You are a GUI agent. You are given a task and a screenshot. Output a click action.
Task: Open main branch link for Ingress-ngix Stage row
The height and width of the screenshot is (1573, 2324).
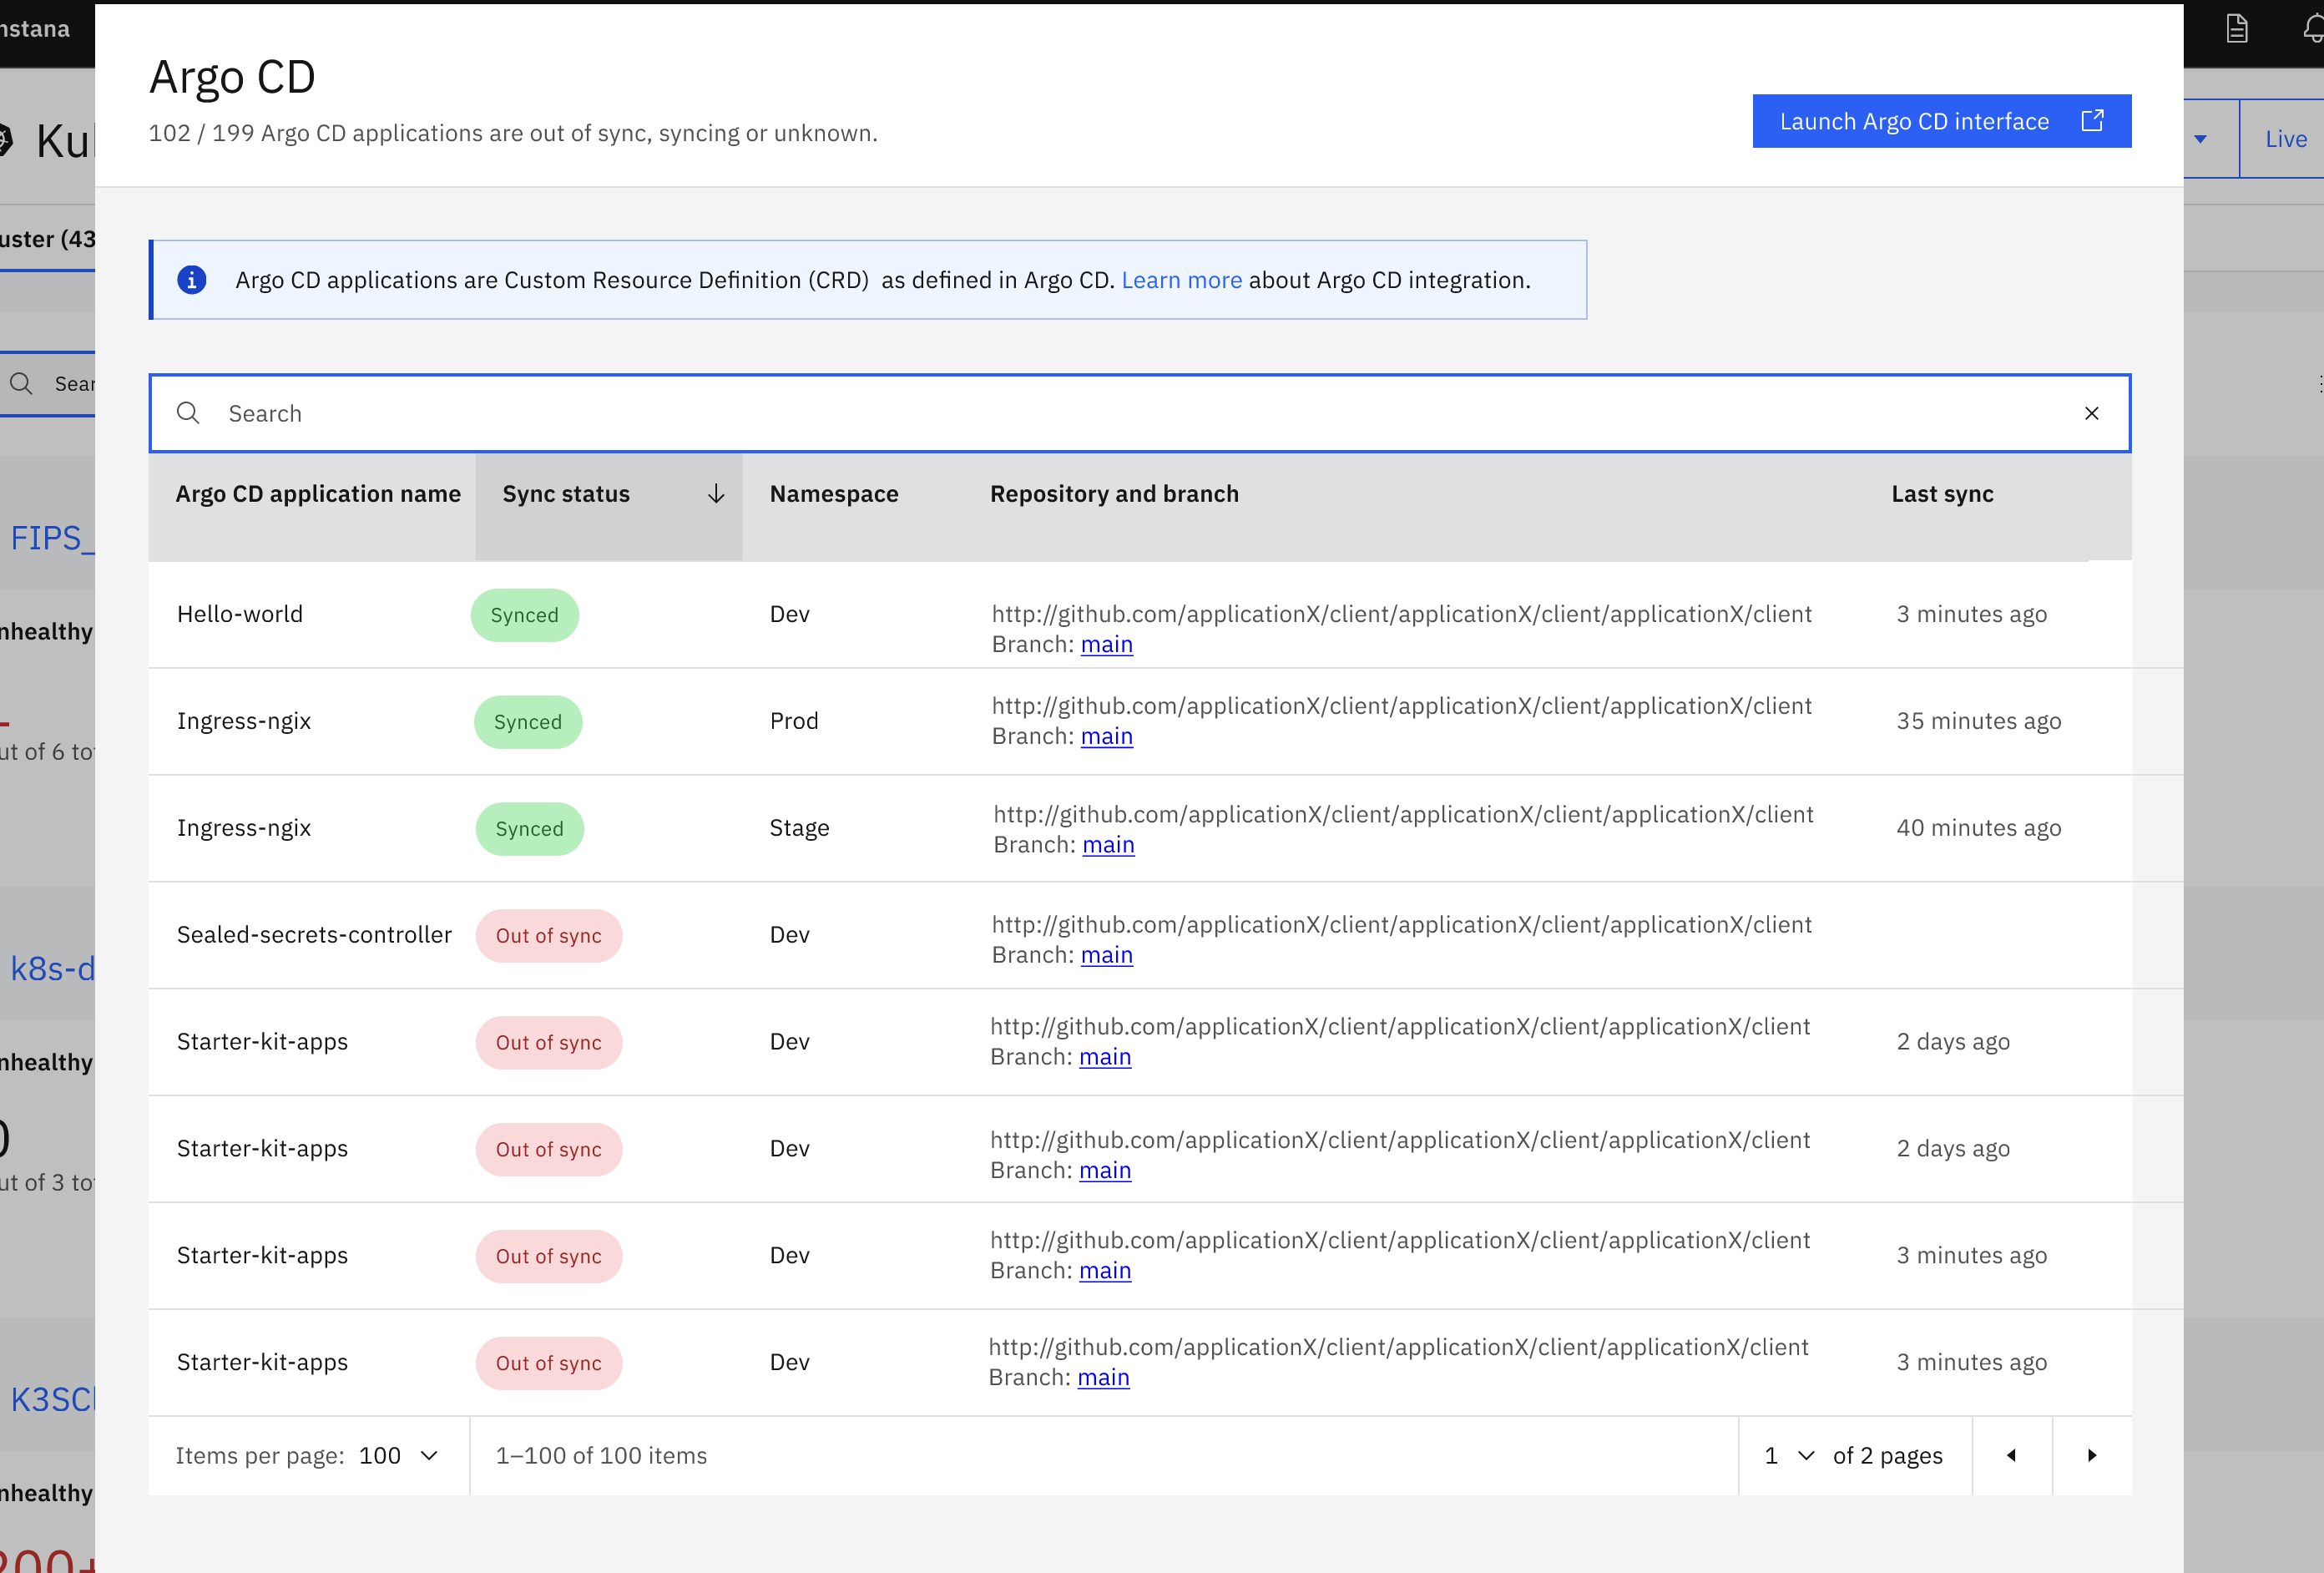tap(1108, 845)
